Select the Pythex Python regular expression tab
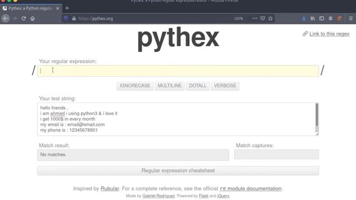Image resolution: width=356 pixels, height=200 pixels. 31,8
